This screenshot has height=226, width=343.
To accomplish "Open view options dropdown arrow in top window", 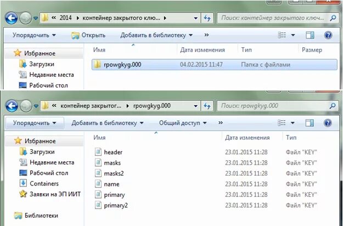I will [x=293, y=35].
